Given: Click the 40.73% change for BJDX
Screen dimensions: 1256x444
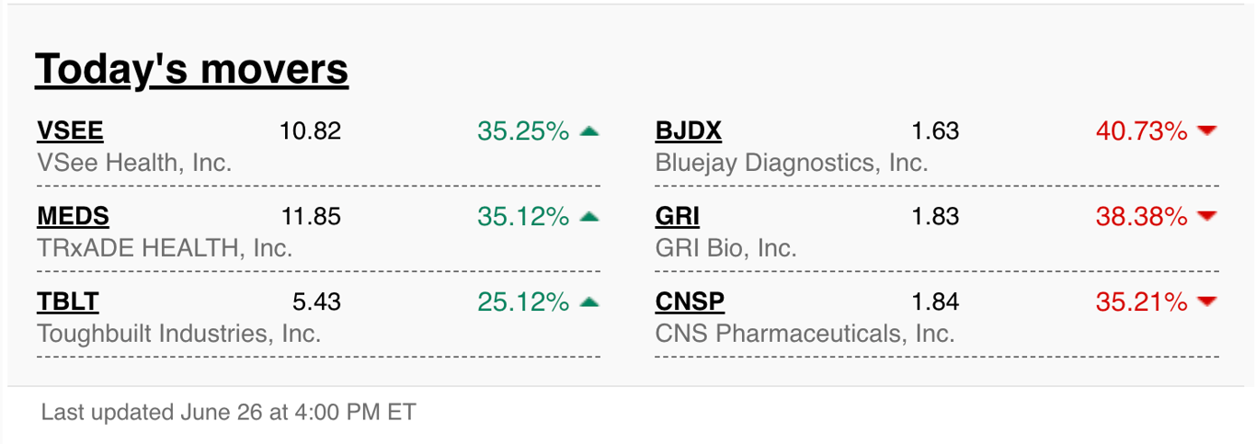Looking at the screenshot, I should (x=1141, y=131).
